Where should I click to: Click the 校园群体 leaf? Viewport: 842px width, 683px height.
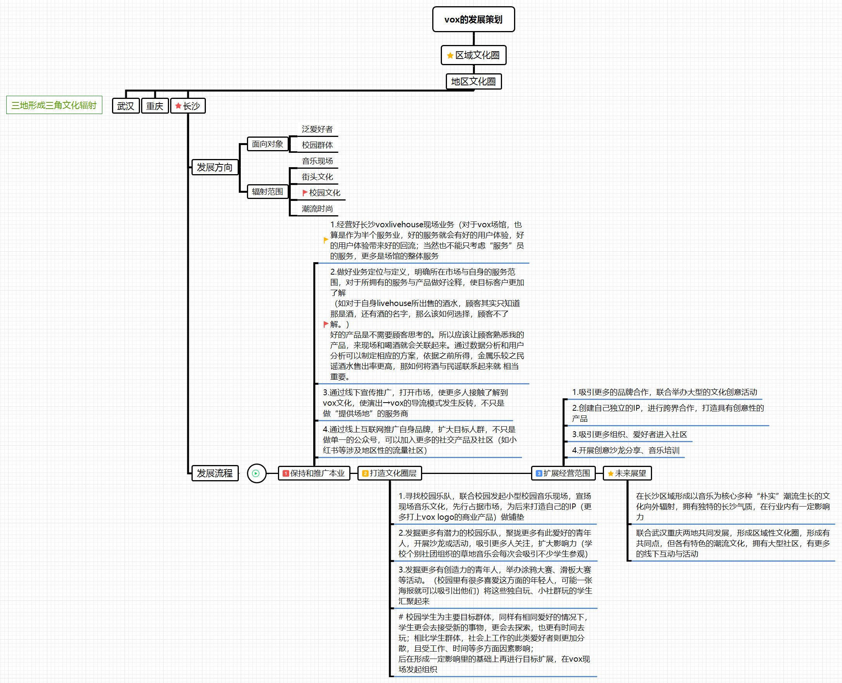point(317,145)
